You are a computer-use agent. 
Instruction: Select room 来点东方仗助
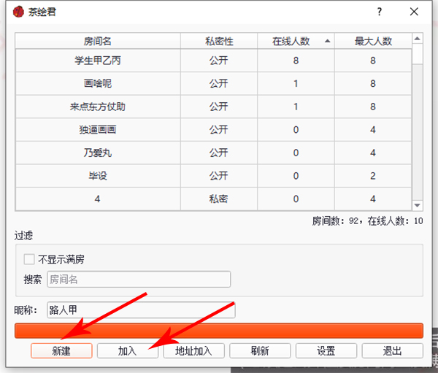[x=98, y=107]
